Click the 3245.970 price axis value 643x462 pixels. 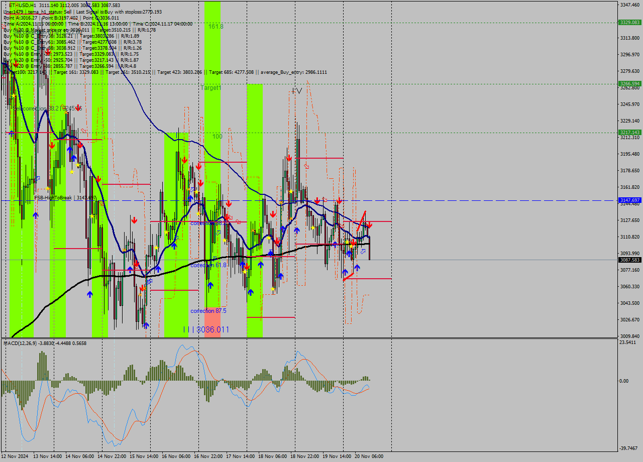629,104
